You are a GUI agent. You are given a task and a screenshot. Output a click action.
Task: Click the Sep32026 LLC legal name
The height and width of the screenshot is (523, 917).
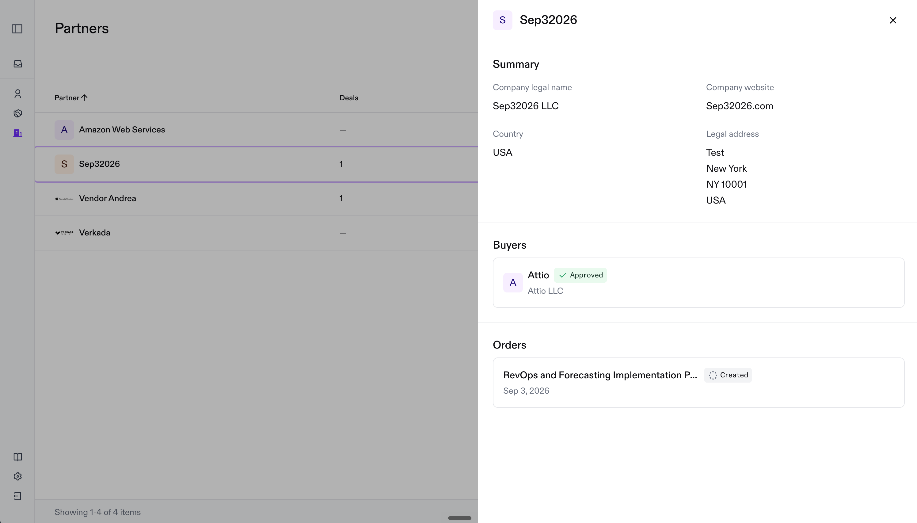point(526,106)
